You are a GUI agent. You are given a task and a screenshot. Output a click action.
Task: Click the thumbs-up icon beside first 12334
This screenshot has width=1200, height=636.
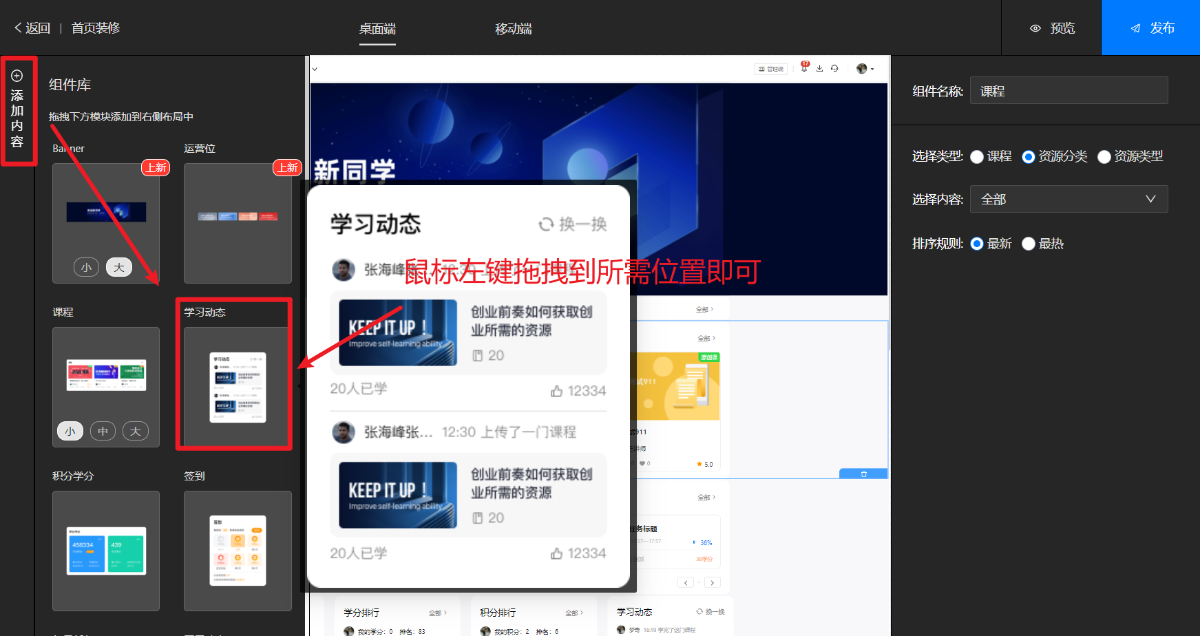pyautogui.click(x=556, y=391)
